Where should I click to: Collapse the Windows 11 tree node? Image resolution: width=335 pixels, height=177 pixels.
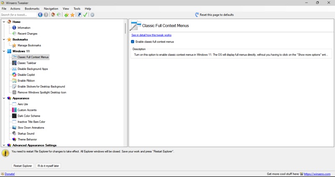tap(4, 51)
